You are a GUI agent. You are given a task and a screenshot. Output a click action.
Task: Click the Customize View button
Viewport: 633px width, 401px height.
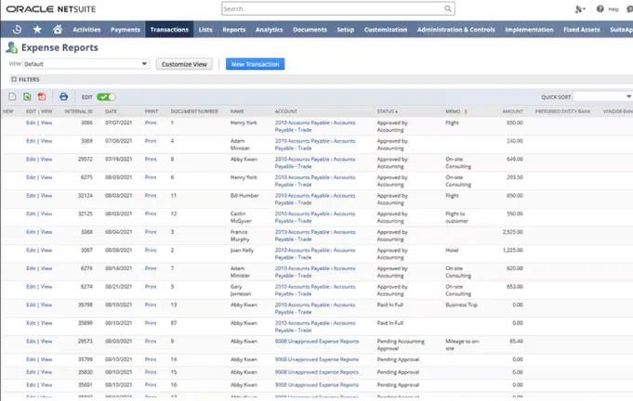click(186, 64)
